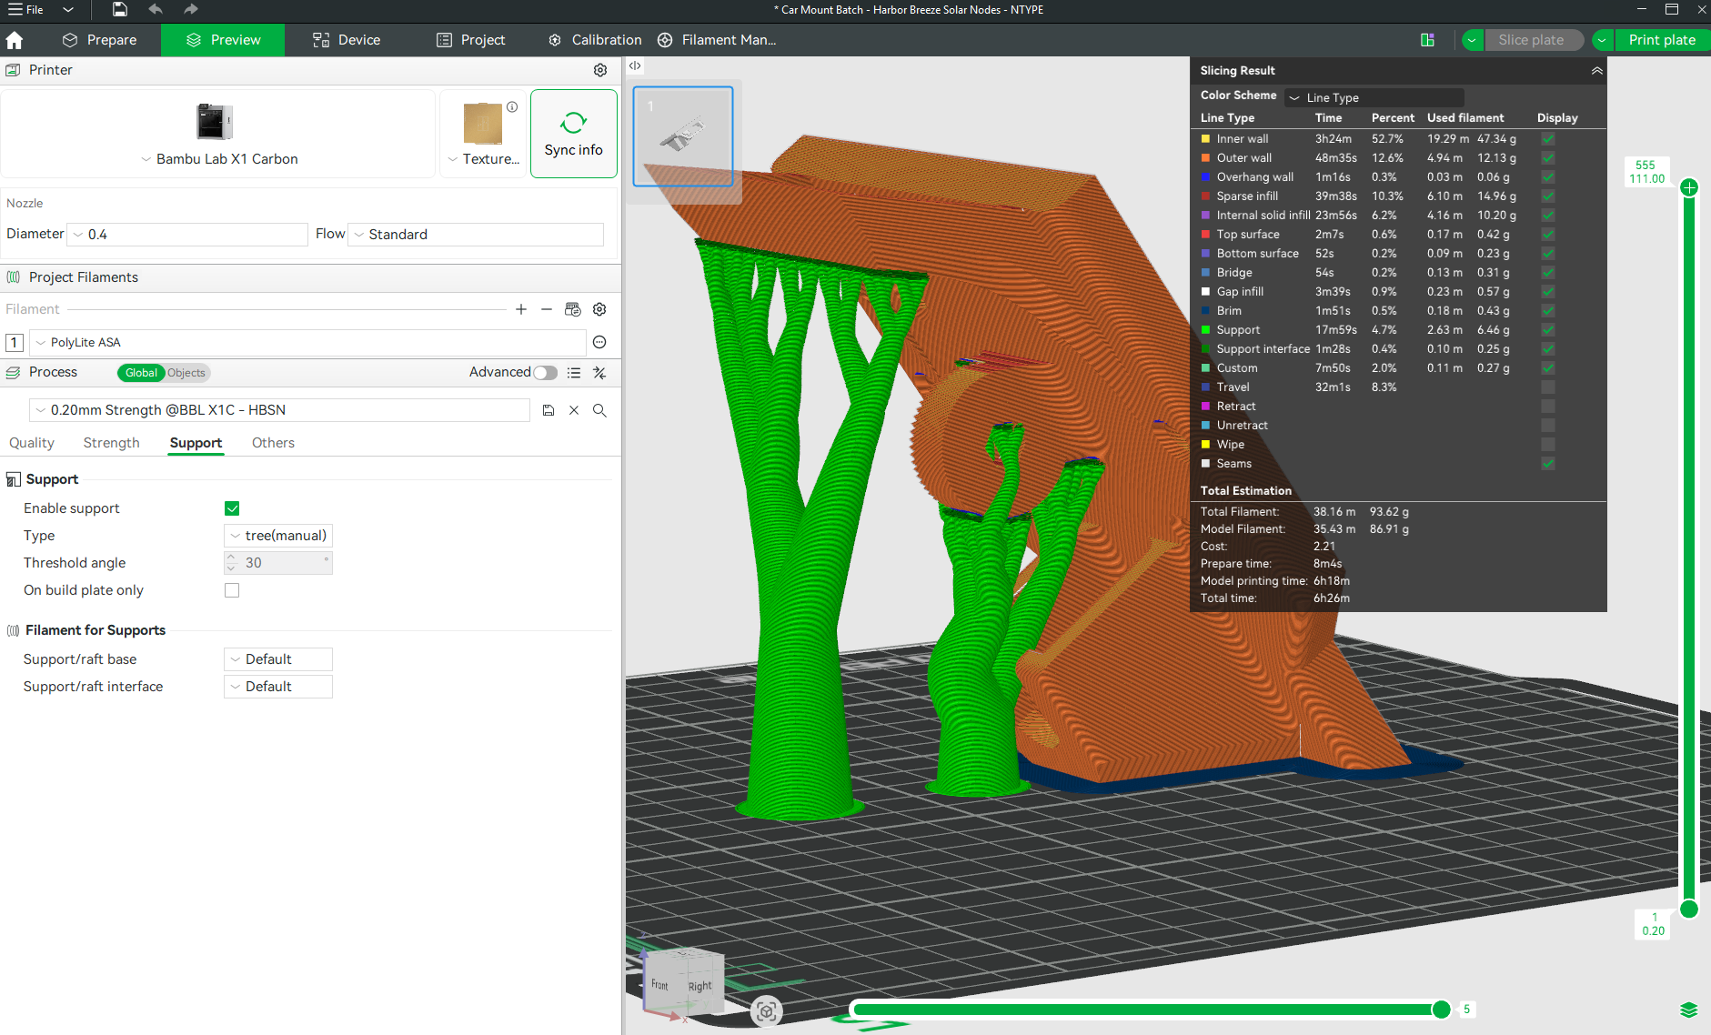Open the process preset dropdown
Screen dimensions: 1711x1035
pos(280,410)
